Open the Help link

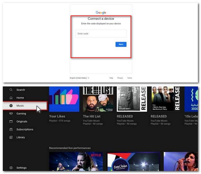pyautogui.click(x=111, y=78)
